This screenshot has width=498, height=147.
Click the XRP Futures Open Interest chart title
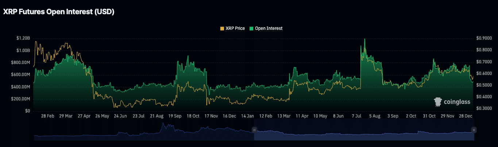click(59, 12)
